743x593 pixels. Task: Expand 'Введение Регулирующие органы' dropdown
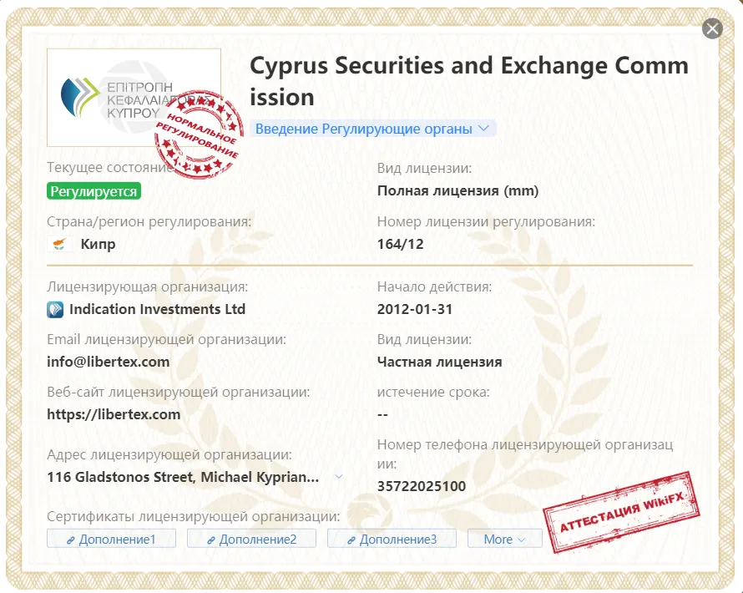[x=372, y=129]
